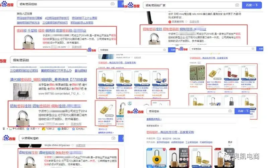Click 1688 bookmark icon in the bookmarks bar
Screen dimensions: 268x168
click(x=44, y=129)
